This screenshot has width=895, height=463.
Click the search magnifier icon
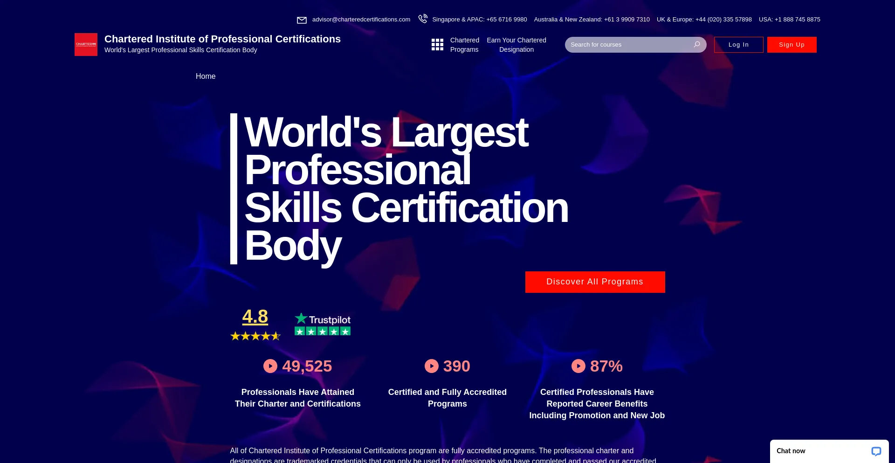(697, 44)
